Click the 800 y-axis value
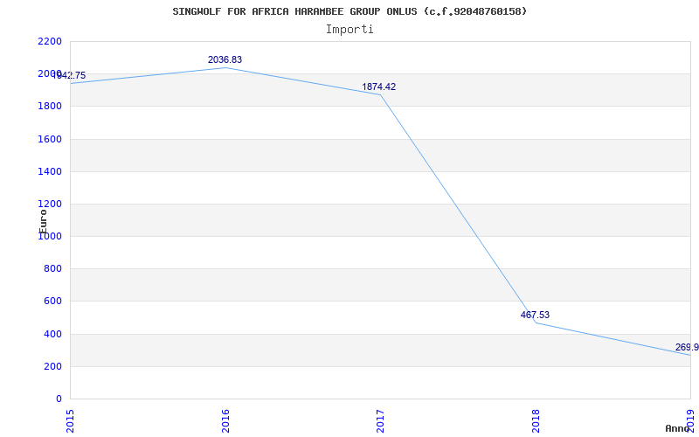This screenshot has height=437, width=699. [x=52, y=269]
